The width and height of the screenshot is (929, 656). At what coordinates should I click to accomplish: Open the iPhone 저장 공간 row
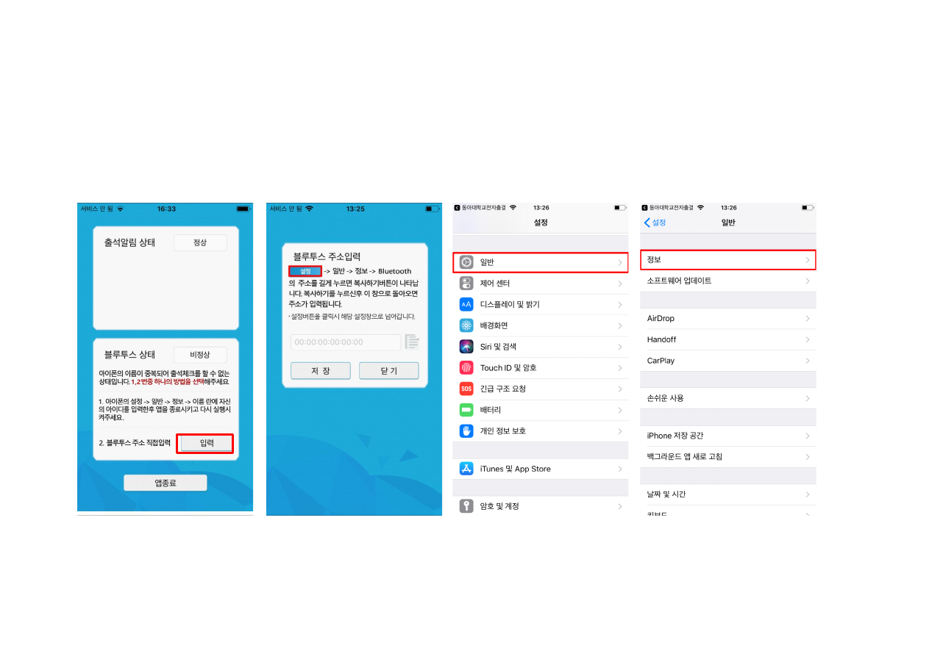[728, 436]
